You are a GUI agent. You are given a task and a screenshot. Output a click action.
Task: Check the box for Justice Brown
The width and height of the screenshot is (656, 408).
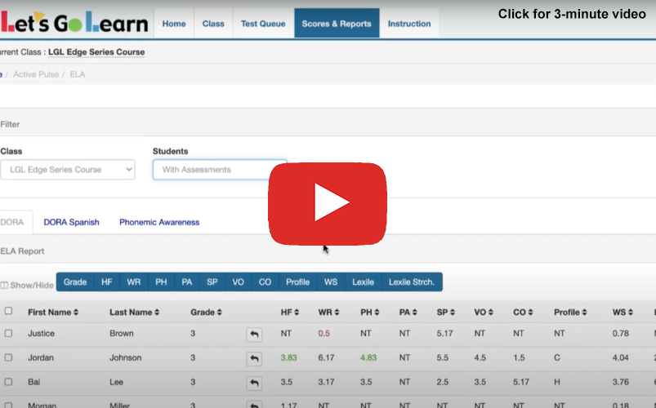[x=8, y=333]
